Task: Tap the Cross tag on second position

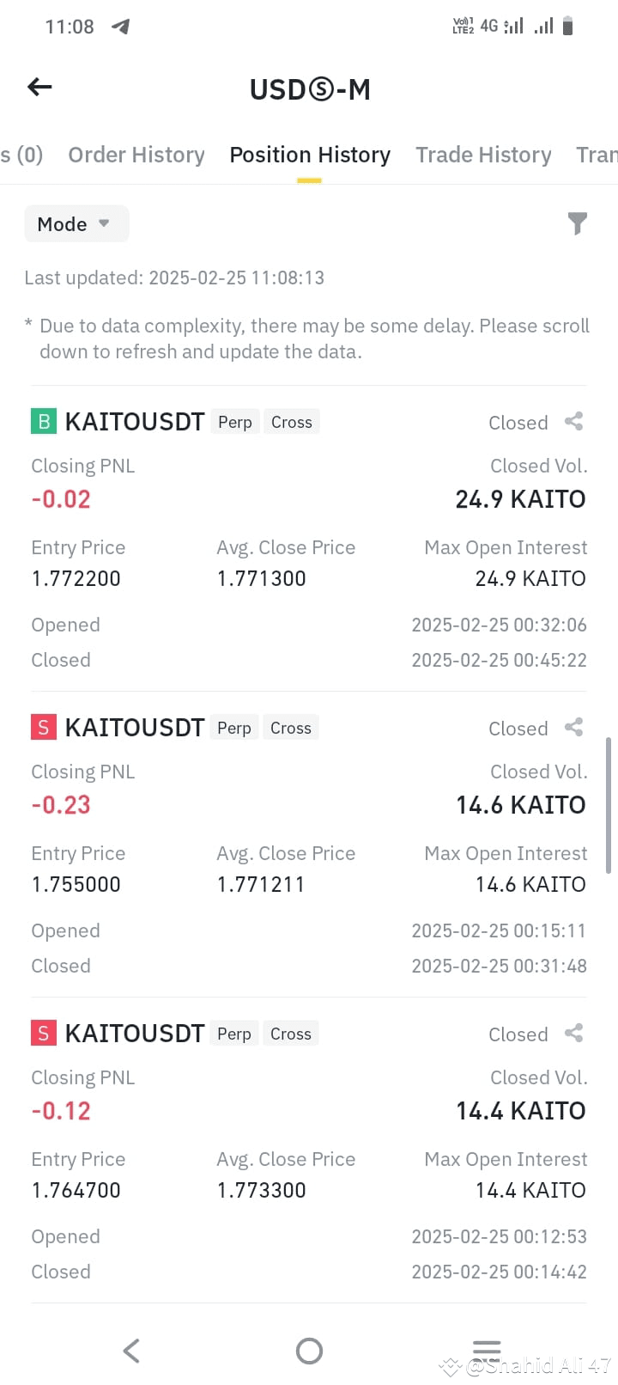Action: [291, 728]
